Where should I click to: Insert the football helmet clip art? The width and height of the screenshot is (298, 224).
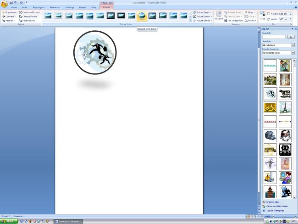pyautogui.click(x=270, y=136)
